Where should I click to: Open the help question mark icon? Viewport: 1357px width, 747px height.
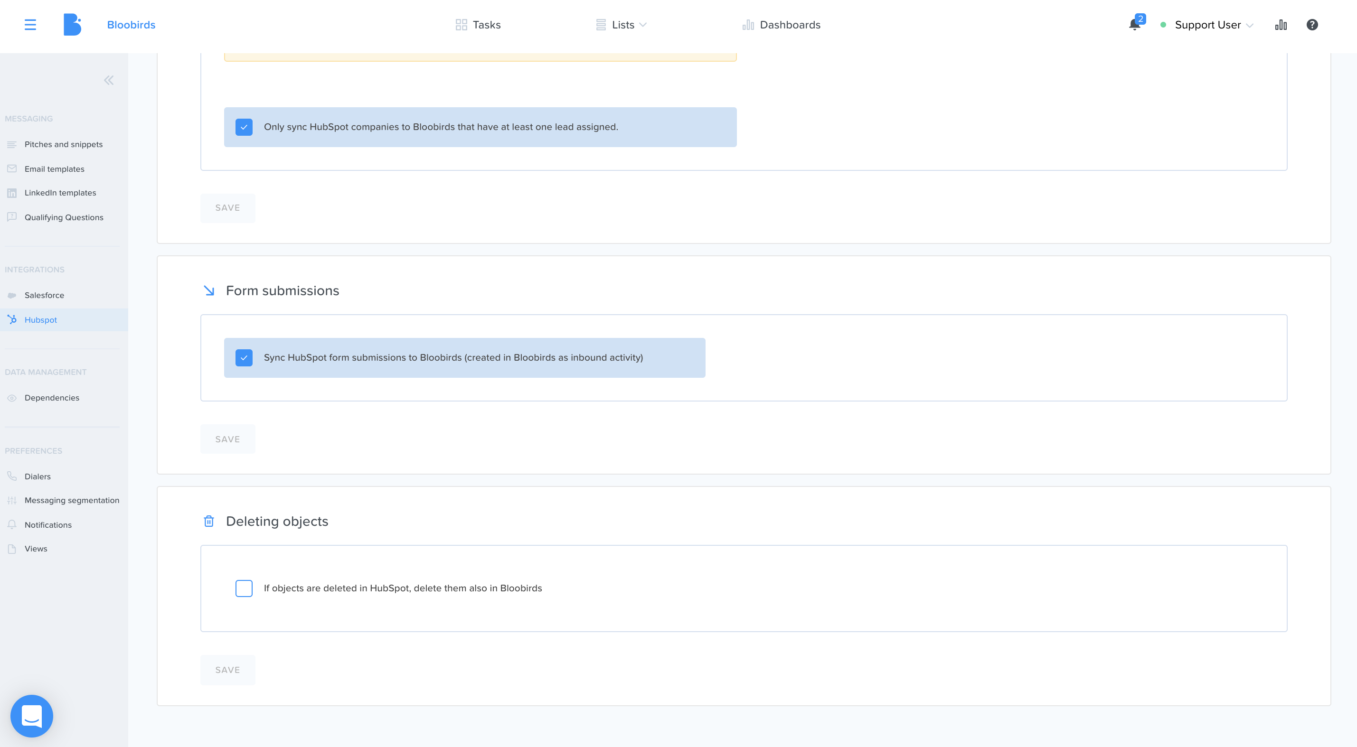coord(1312,25)
